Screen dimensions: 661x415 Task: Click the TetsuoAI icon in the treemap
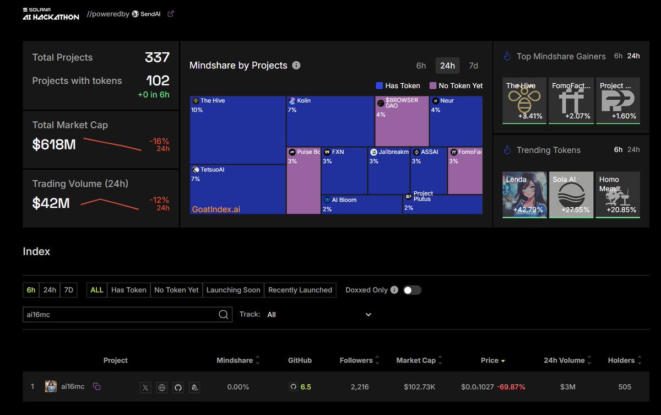(x=195, y=170)
